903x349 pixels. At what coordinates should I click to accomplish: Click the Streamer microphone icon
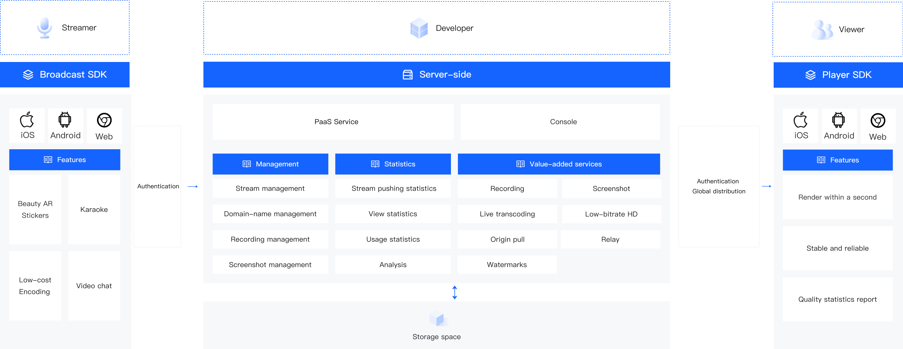click(44, 28)
